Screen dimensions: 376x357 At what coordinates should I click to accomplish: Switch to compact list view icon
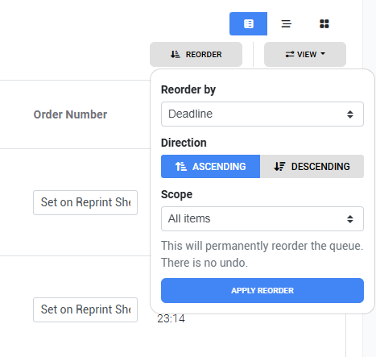pos(286,23)
